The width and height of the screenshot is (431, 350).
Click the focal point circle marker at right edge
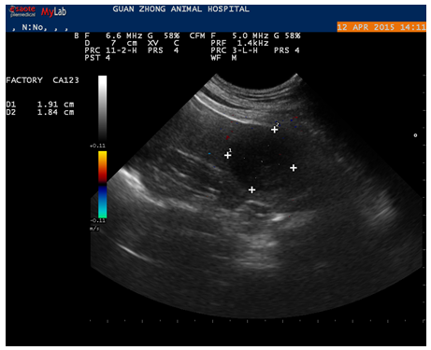[415, 135]
